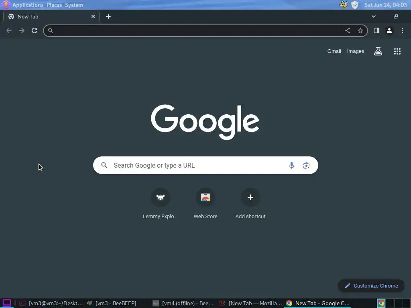
Task: Go back using the back arrow
Action: 9,30
